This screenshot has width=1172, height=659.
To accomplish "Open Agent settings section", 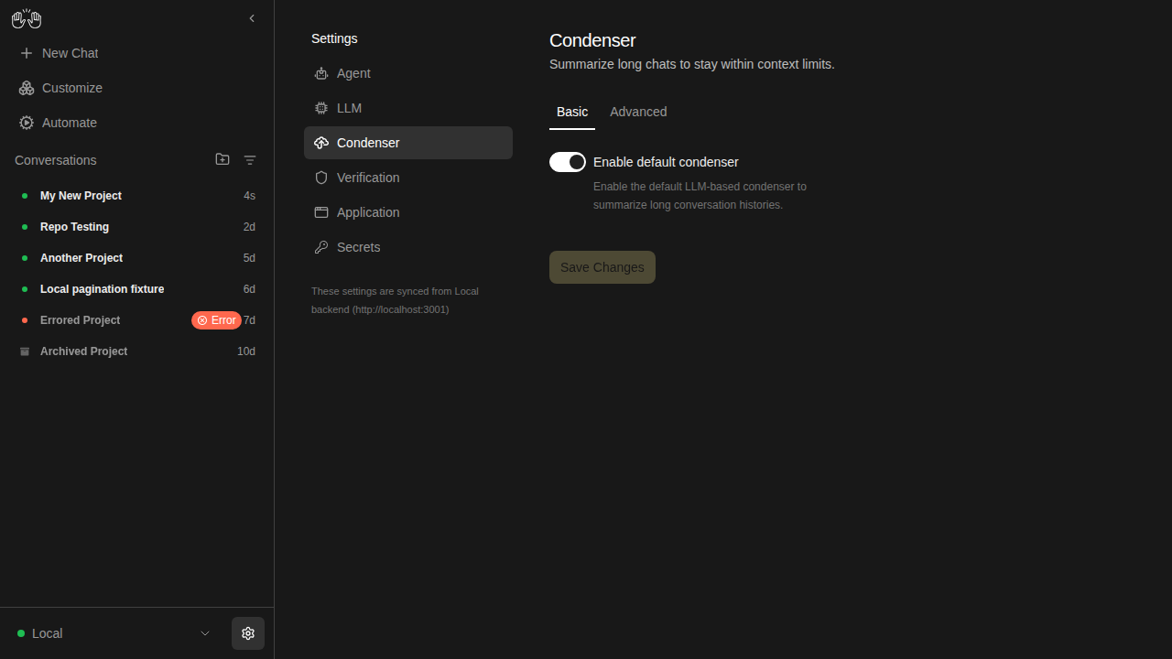I will click(408, 73).
